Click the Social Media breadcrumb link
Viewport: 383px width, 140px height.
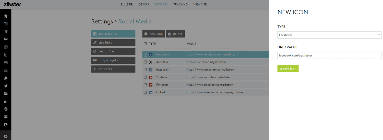pos(135,21)
